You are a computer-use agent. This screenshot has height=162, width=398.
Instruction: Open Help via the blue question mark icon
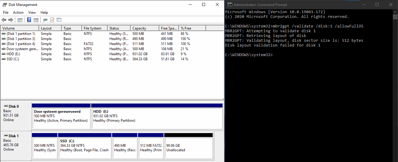tap(29, 20)
